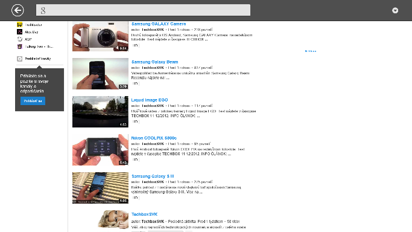Open the Alex Day channel icon
412x232 pixels.
tap(20, 32)
